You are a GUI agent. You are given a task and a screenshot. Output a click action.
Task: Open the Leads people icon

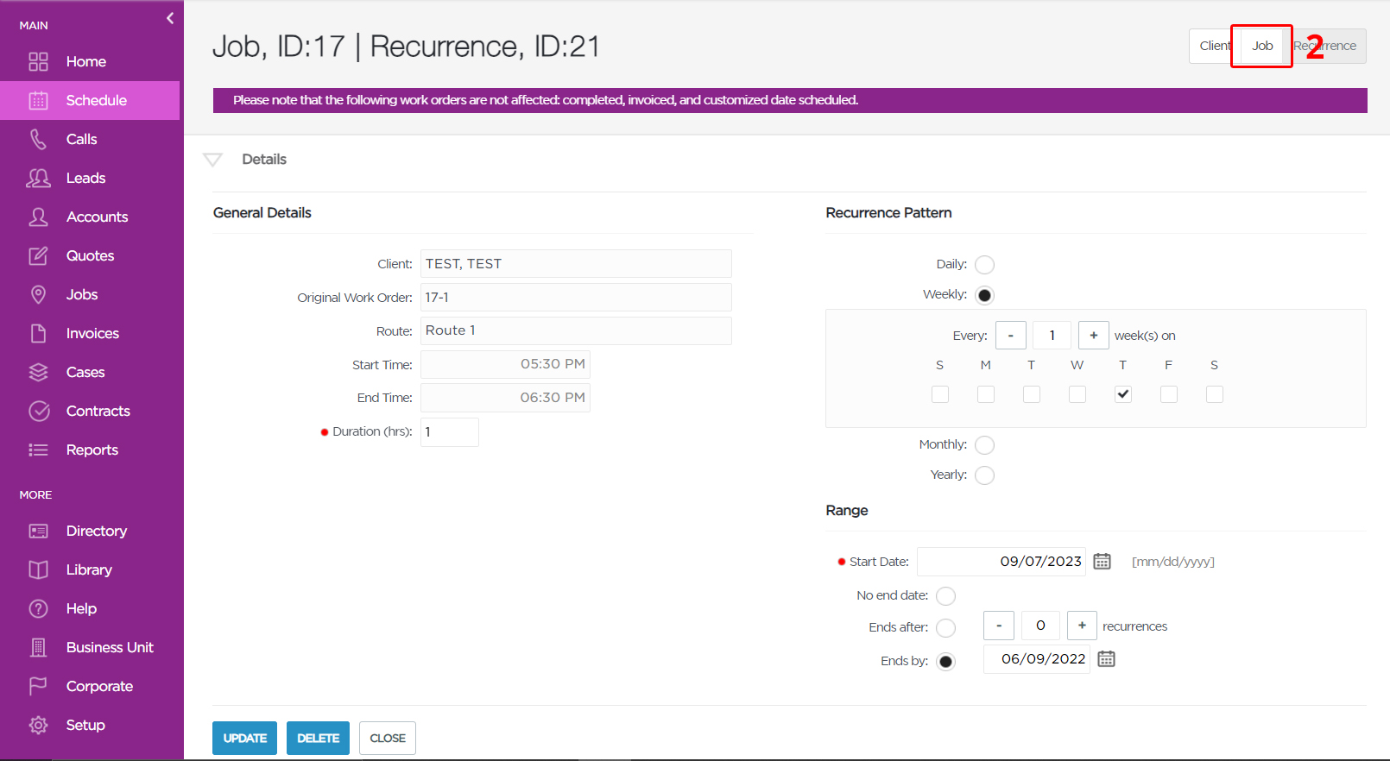[x=38, y=178]
